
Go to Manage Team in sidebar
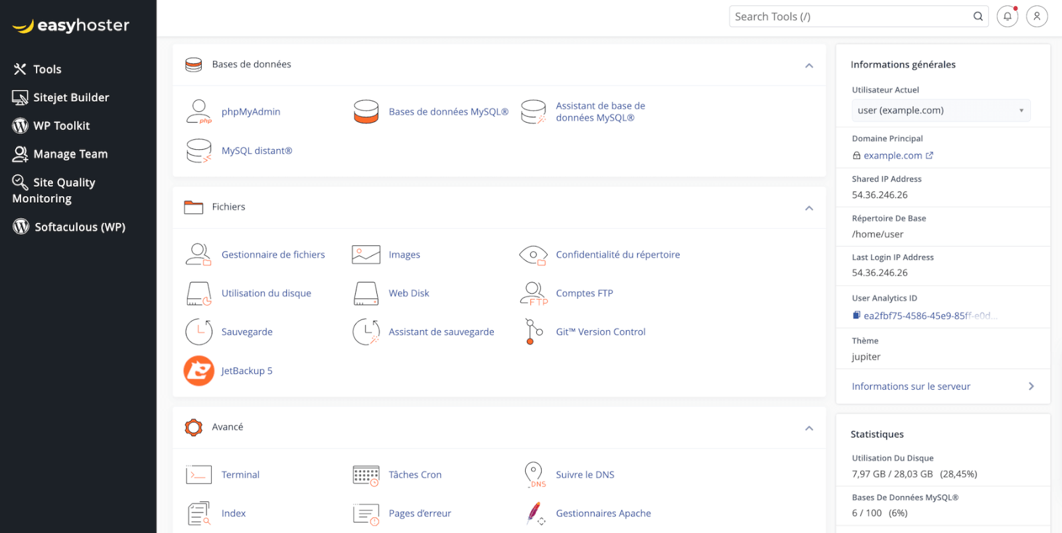click(x=60, y=154)
